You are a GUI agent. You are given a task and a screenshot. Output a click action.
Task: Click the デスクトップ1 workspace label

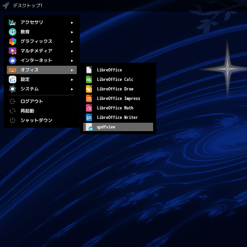[x=28, y=6]
